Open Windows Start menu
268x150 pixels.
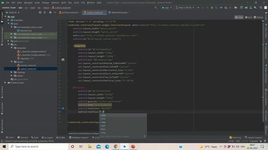click(4, 146)
